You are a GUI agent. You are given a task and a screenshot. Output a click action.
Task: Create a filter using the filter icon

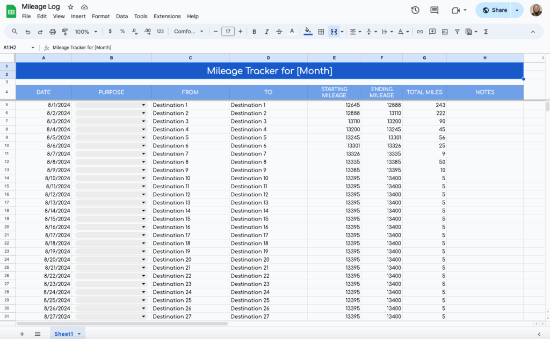click(457, 32)
